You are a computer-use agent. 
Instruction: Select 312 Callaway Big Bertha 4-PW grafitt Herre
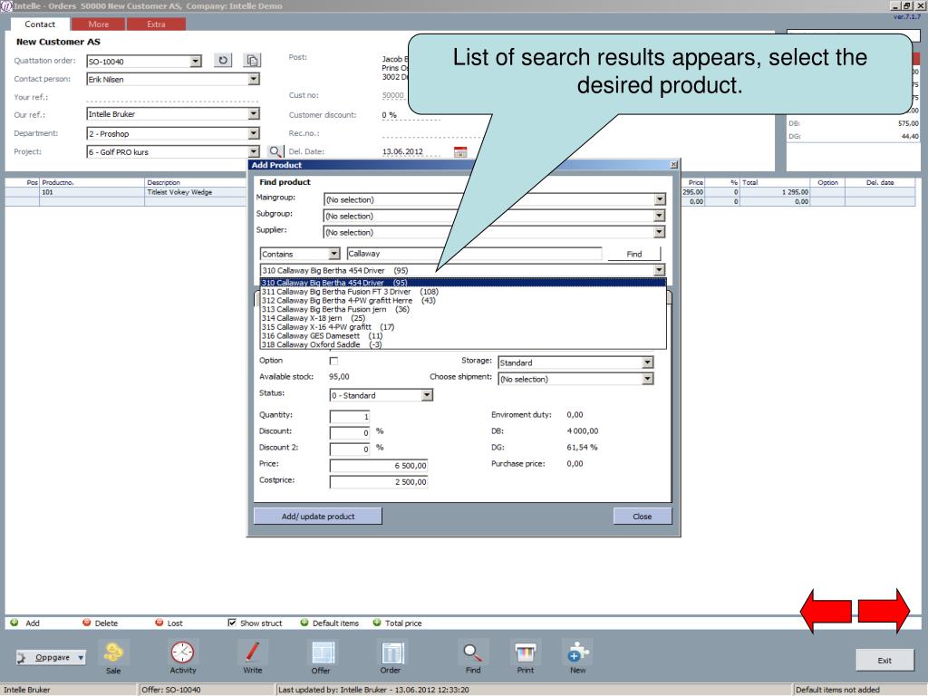pos(463,300)
